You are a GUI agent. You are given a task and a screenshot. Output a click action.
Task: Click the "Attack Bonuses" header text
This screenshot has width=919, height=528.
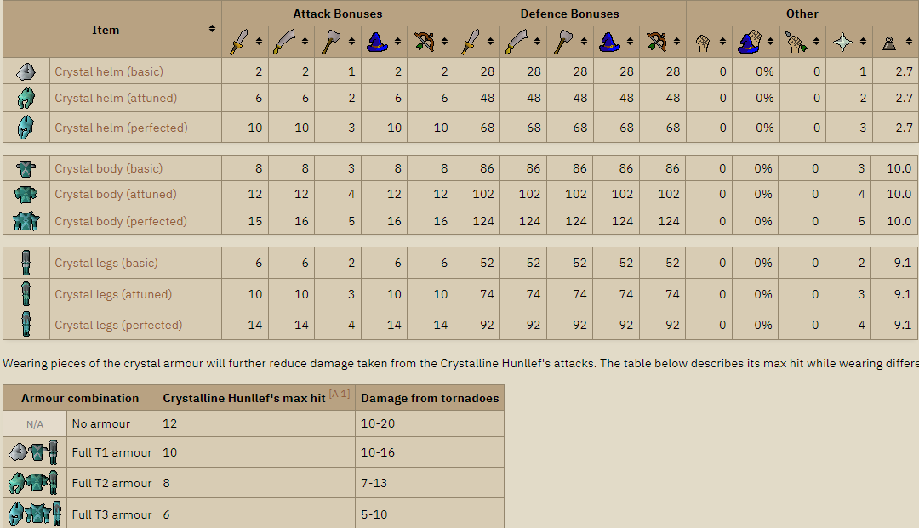pos(338,14)
